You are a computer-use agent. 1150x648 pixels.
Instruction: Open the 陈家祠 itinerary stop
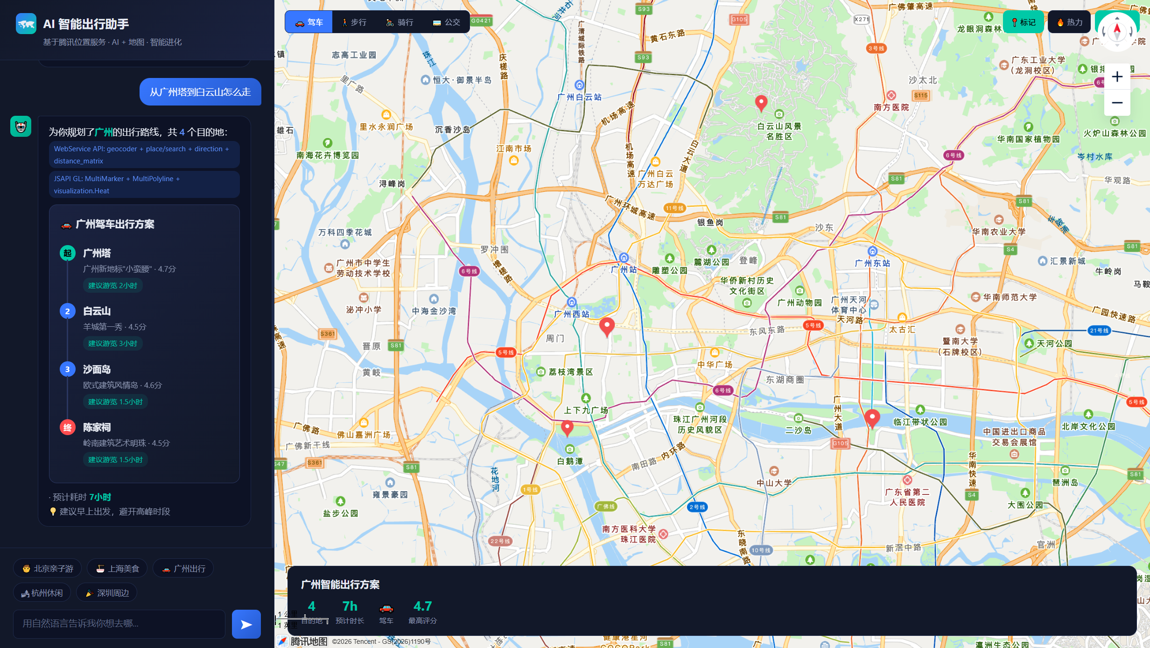coord(145,444)
